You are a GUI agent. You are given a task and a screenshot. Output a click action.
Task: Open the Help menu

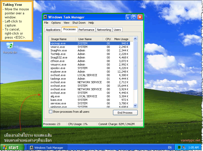pyautogui.click(x=91, y=23)
